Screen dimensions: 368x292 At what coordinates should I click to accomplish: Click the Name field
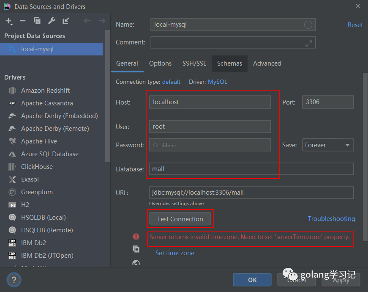click(233, 25)
